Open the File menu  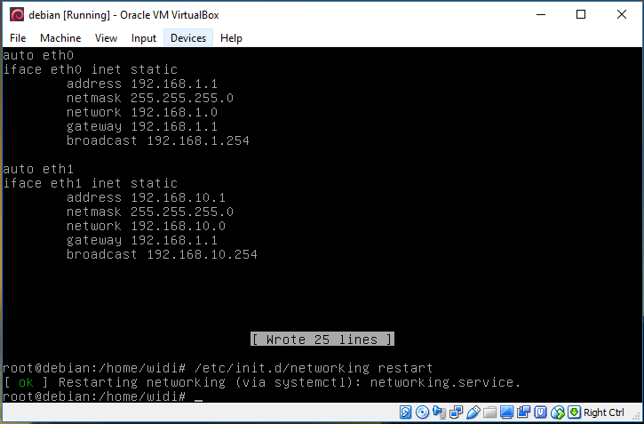18,38
